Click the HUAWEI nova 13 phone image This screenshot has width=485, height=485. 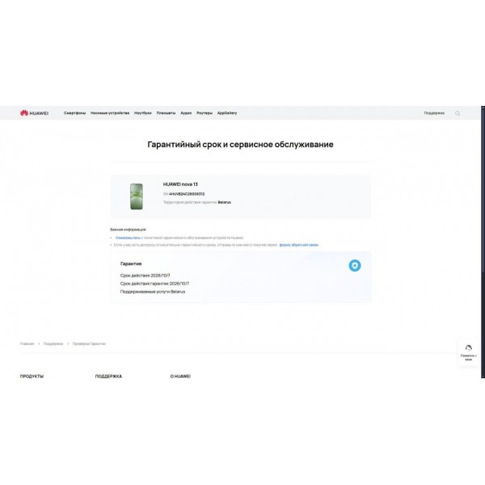tap(137, 196)
